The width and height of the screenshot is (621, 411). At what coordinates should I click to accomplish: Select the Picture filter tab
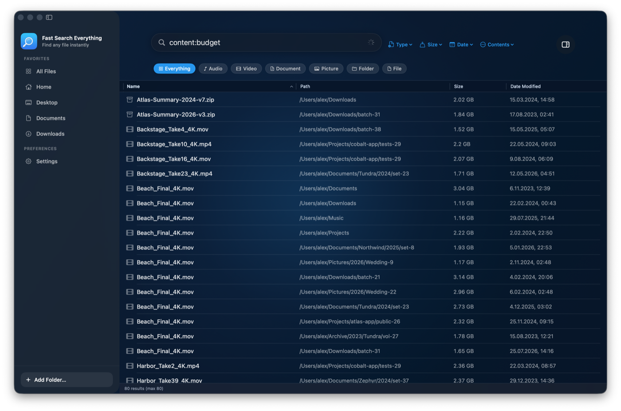point(326,69)
